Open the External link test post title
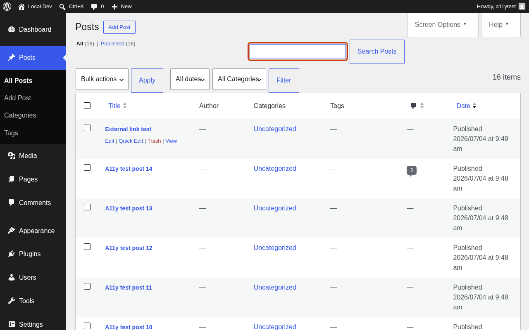529x330 pixels. point(128,129)
